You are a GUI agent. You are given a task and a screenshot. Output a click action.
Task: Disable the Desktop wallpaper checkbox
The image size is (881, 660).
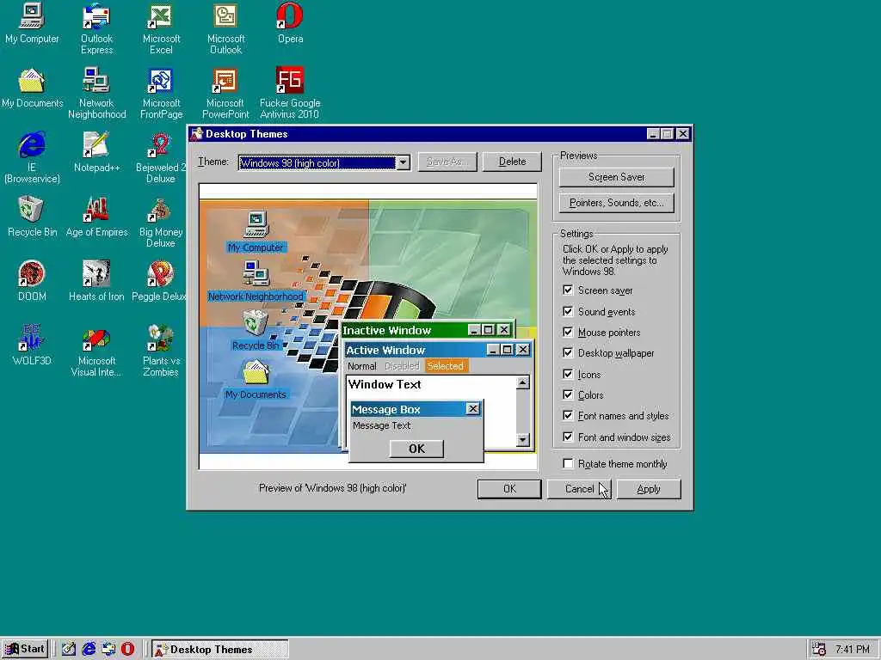[x=568, y=353]
